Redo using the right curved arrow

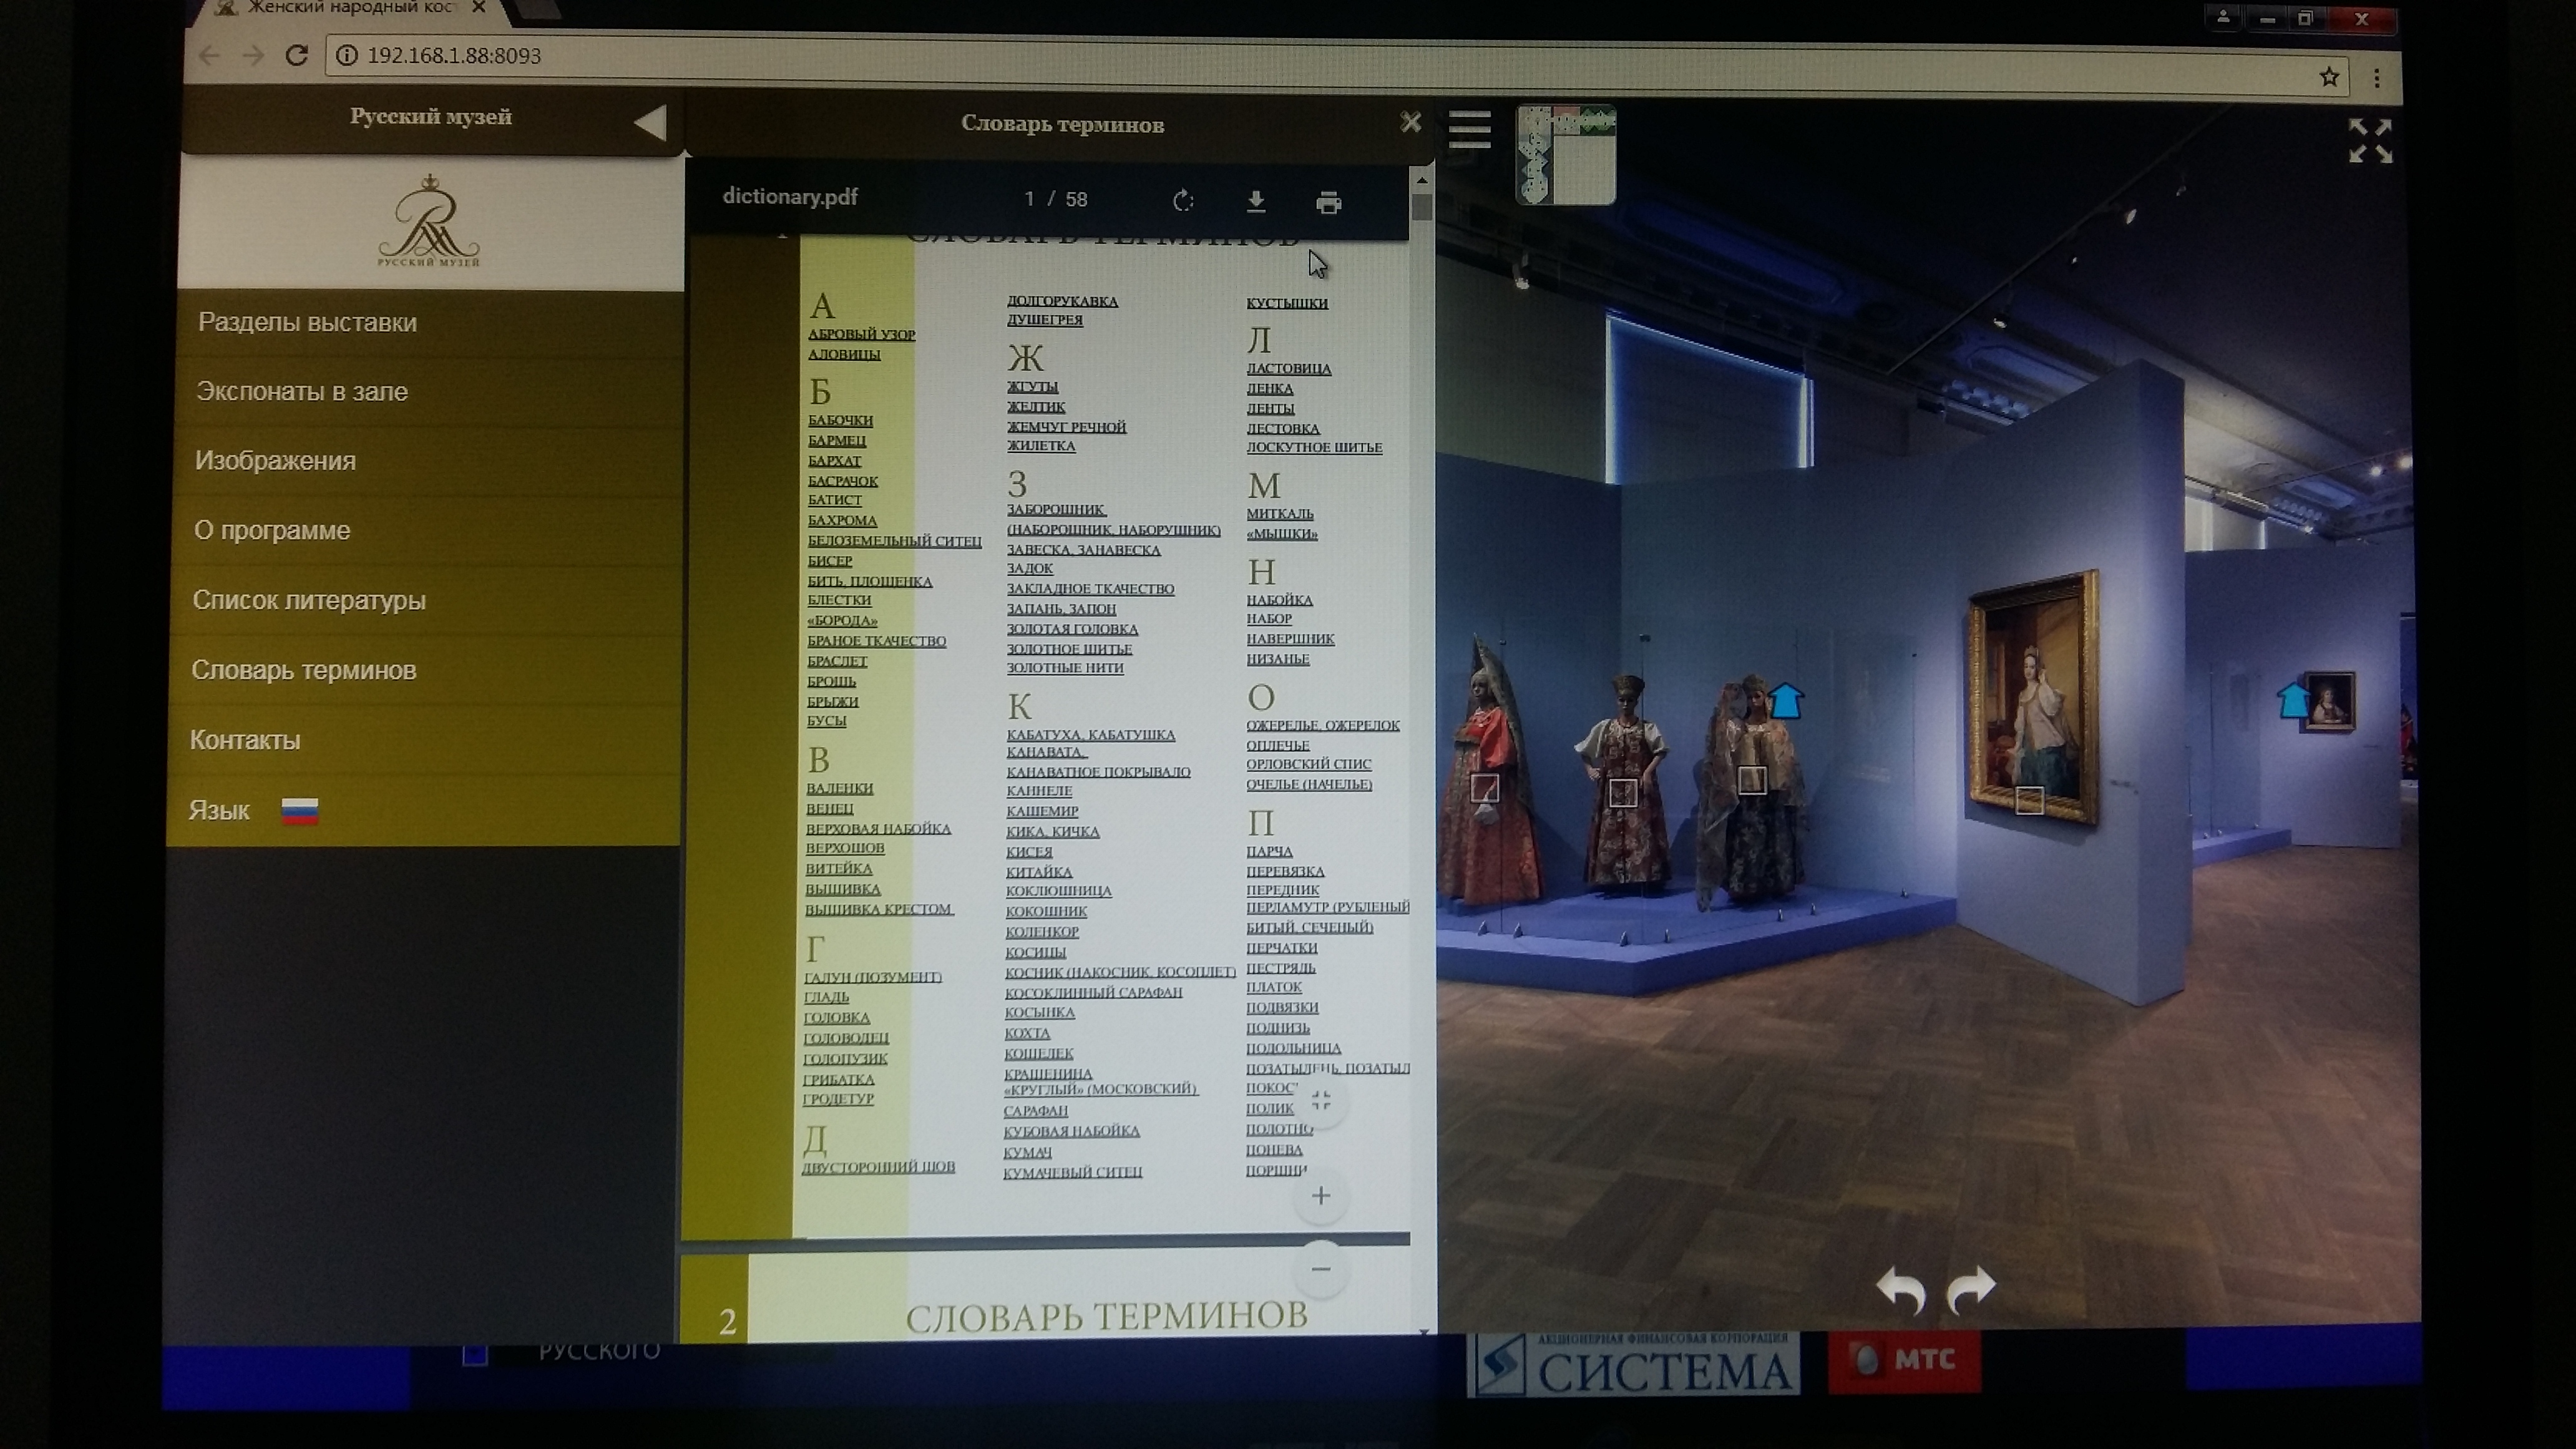1971,1287
